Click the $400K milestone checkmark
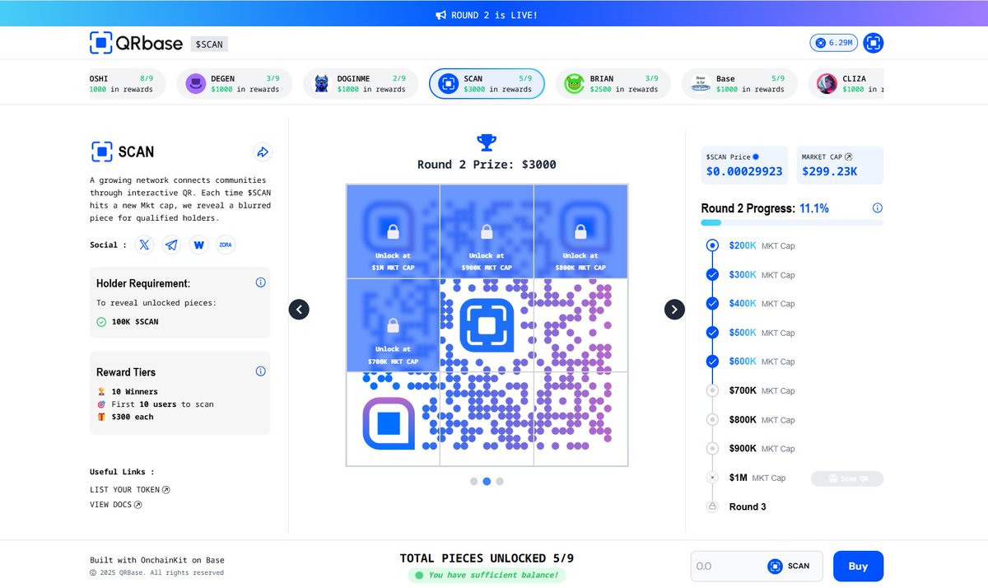 [712, 303]
